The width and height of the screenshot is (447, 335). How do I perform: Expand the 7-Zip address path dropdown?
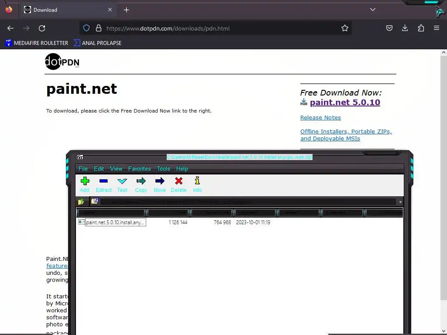point(400,202)
